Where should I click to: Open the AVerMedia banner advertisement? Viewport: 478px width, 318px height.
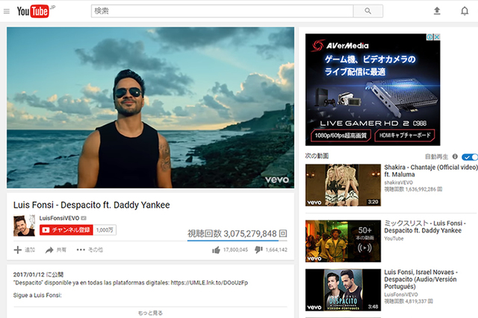pos(373,89)
